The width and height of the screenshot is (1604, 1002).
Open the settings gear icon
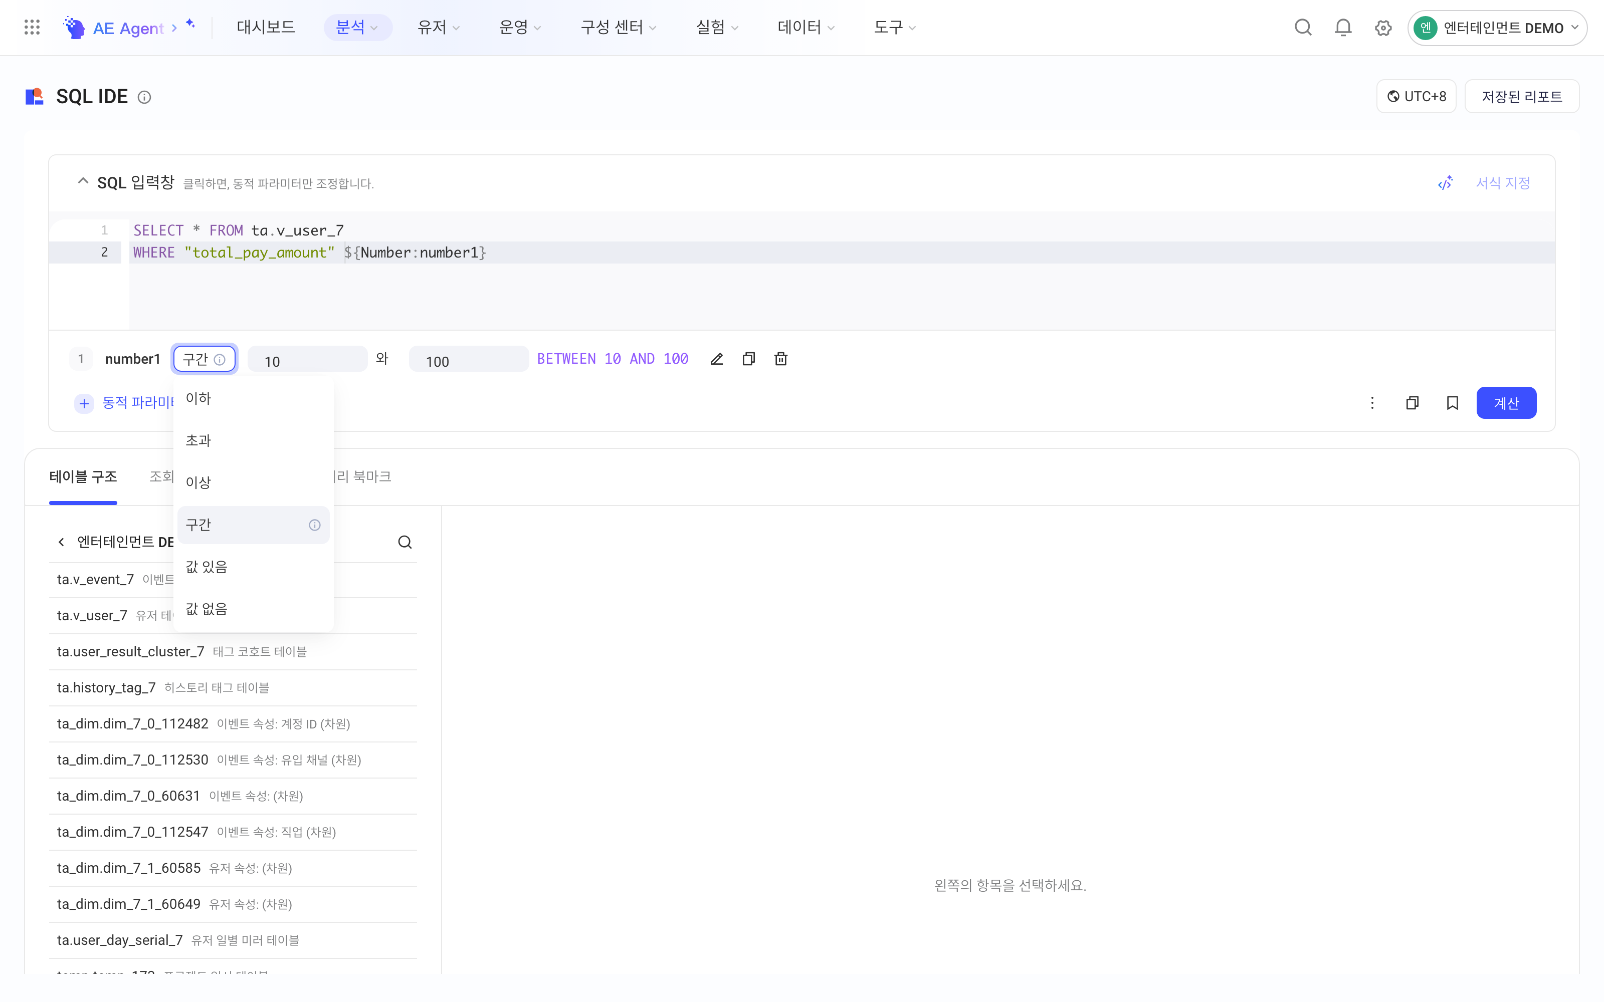click(1382, 28)
